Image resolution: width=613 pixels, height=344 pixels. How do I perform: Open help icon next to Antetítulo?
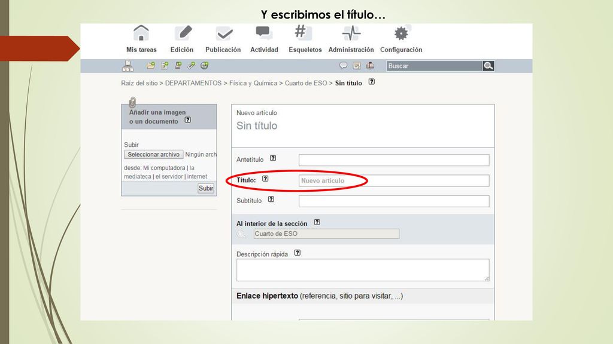[x=273, y=158]
